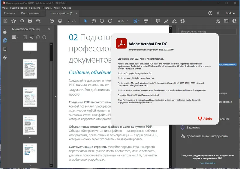Open the Окно menu
This screenshot has height=169, width=240.
[x=57, y=8]
